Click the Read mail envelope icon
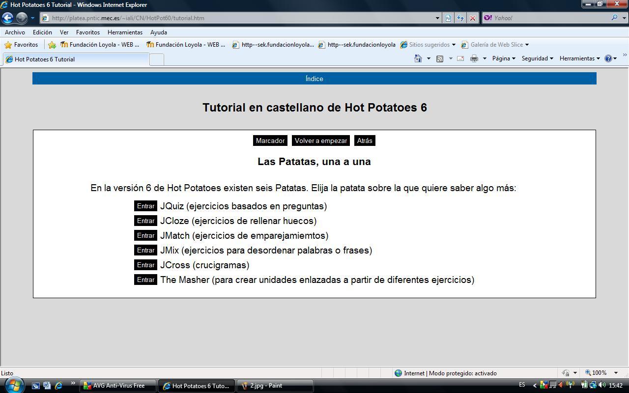This screenshot has height=393, width=629. pos(460,58)
